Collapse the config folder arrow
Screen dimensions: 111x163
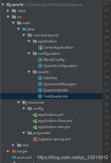[x=24, y=109]
